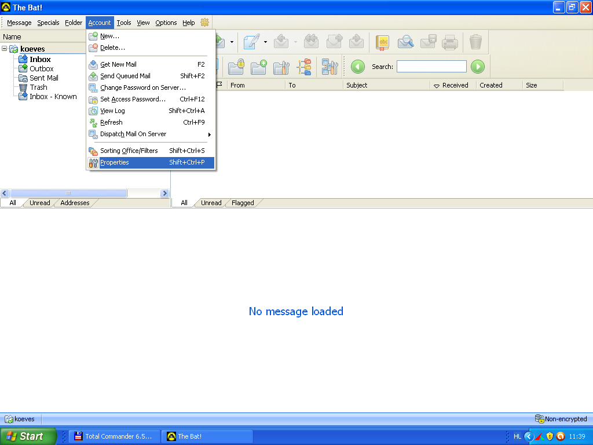Click the Redirect message toolbar icon
Screen dimensions: 593x445
pyautogui.click(x=356, y=42)
